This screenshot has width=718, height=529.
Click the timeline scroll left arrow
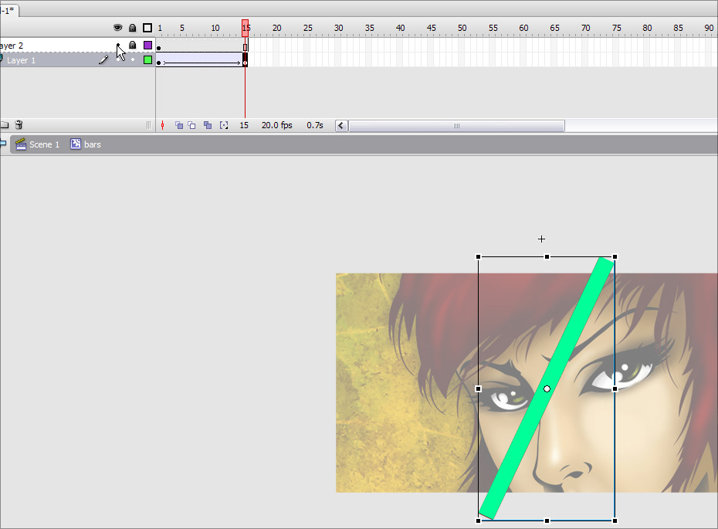click(341, 126)
